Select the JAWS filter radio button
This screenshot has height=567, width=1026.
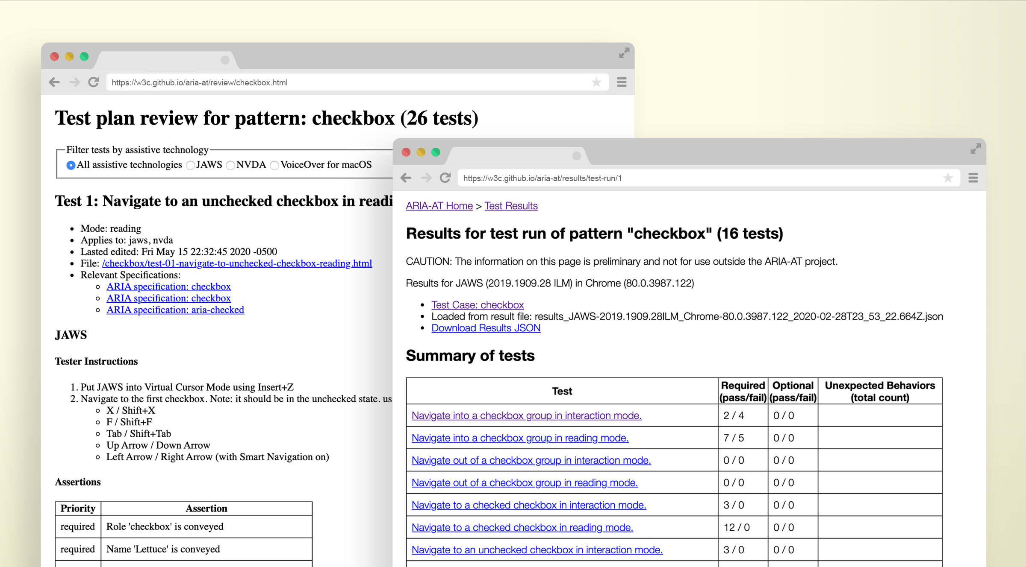pos(190,165)
